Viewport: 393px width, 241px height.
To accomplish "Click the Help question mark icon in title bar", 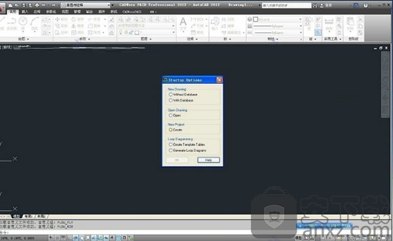I will 365,5.
